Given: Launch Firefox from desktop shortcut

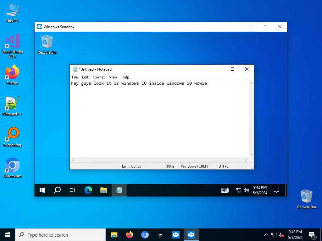Looking at the screenshot, I should point(12,75).
